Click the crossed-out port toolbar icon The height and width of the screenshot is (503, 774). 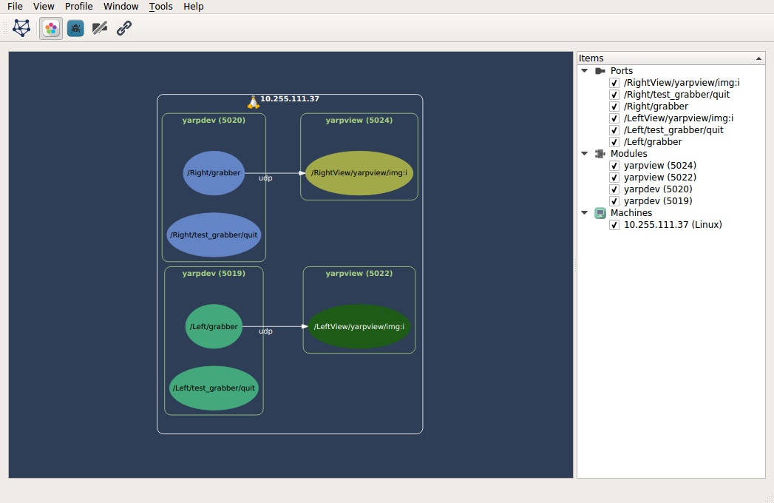(x=100, y=29)
